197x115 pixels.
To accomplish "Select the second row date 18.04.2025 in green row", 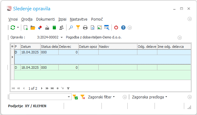I will [30, 67].
